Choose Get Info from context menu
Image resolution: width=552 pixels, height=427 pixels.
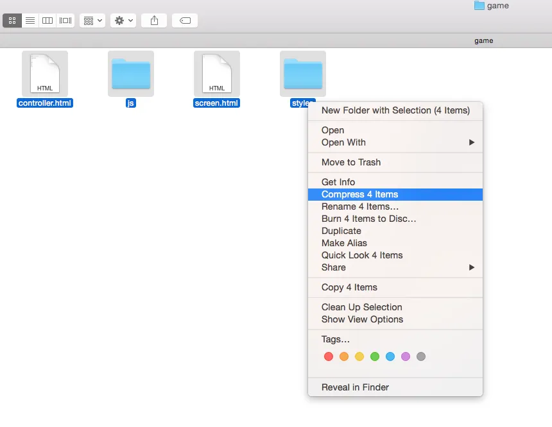point(395,182)
